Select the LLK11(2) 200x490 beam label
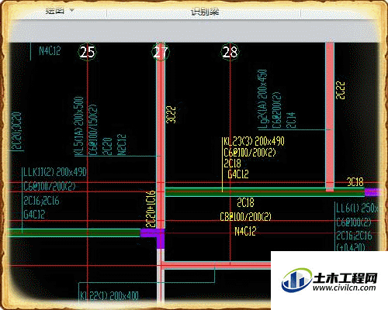The width and height of the screenshot is (388, 310). 55,172
